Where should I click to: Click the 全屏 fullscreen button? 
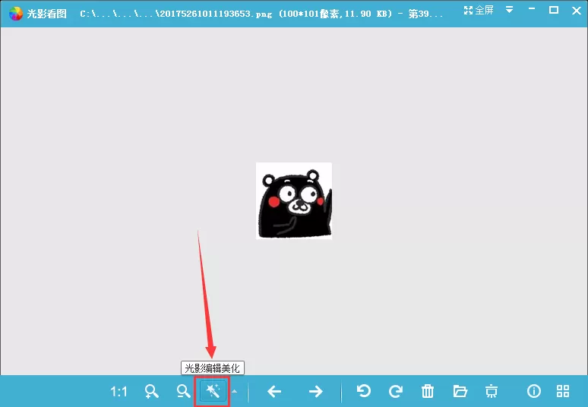(479, 11)
